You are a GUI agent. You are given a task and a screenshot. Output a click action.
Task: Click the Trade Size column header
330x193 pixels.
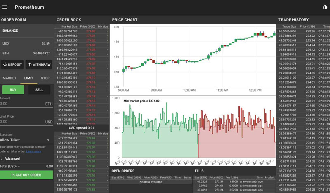click(x=287, y=26)
